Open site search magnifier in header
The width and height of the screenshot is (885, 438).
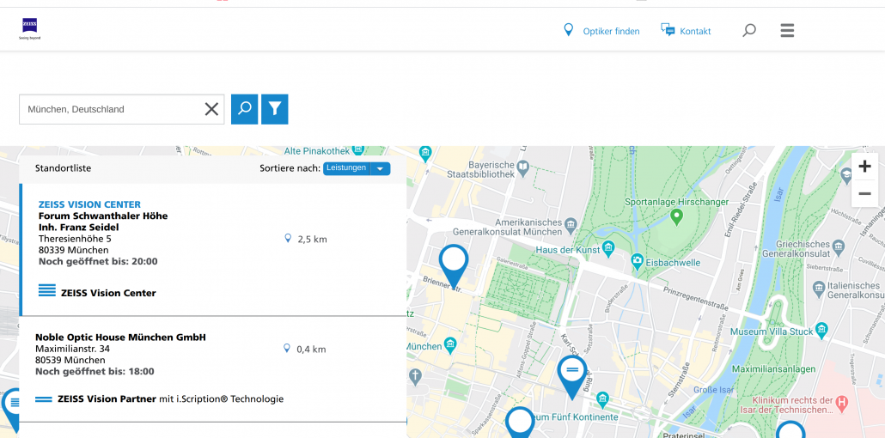[x=749, y=30]
